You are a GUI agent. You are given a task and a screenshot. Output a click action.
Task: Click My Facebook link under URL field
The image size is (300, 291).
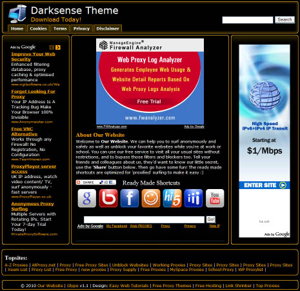point(117,226)
